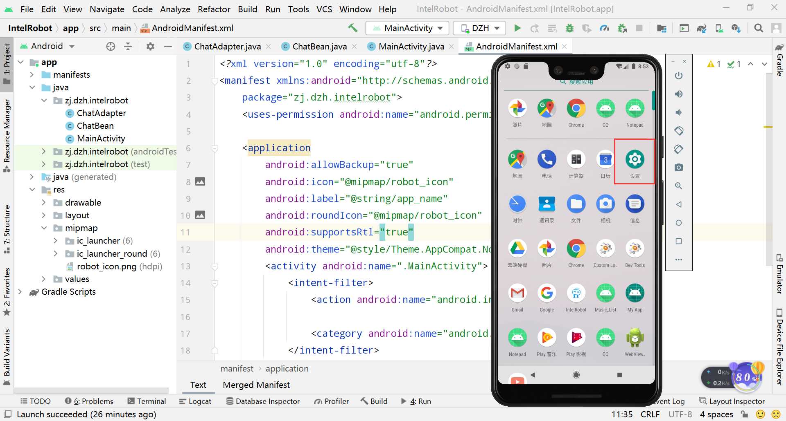
Task: Click the editor warning count indicator
Action: click(x=714, y=64)
